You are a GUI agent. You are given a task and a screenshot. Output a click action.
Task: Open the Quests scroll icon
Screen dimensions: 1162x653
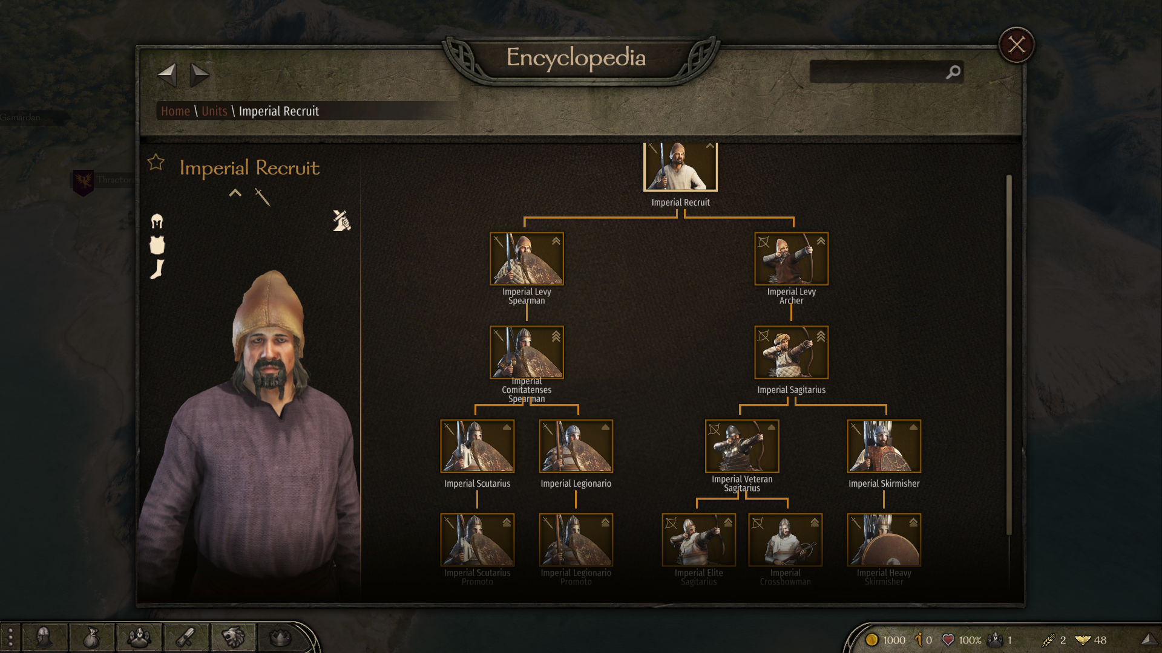tap(186, 637)
